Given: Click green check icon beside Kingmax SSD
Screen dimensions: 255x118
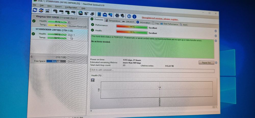Looking at the screenshot, I should (34, 21).
